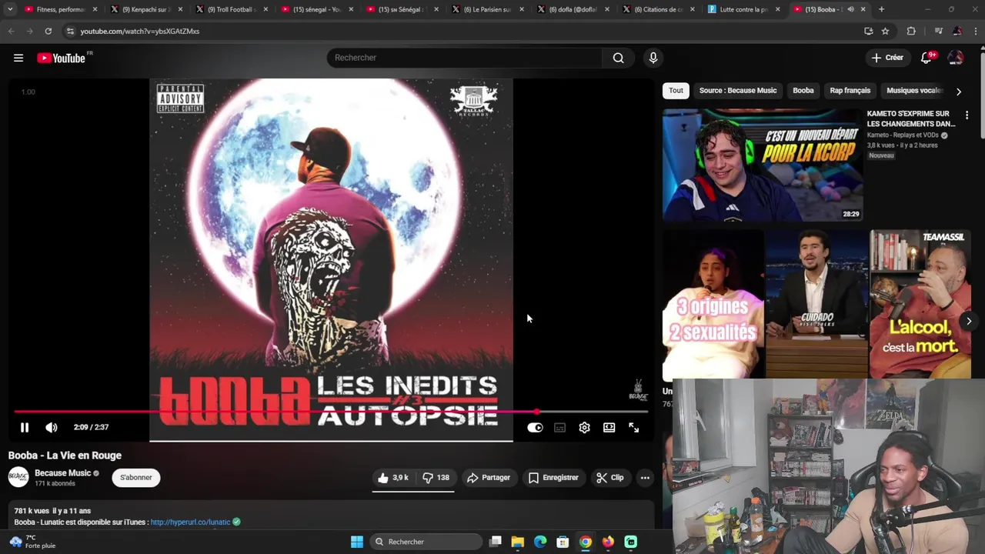Open File Explorer from the taskbar

click(518, 542)
